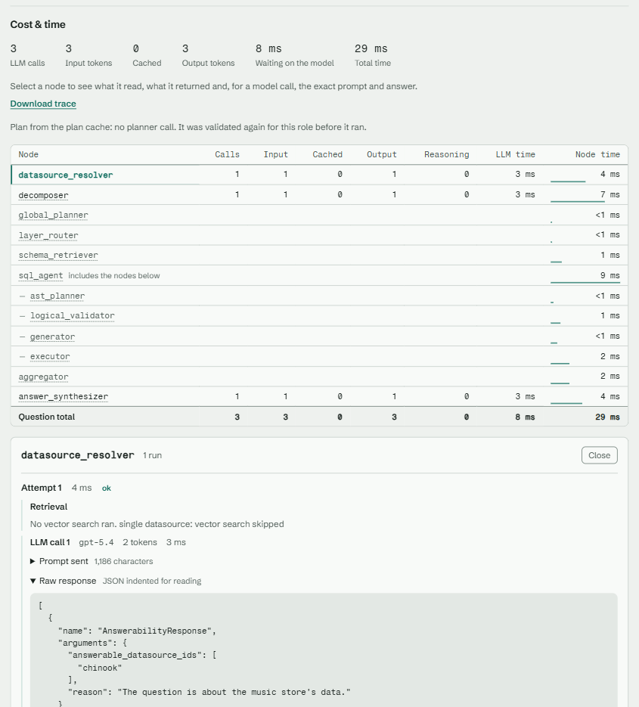Click the Attempt 1 heading
The height and width of the screenshot is (707, 639).
tap(42, 488)
